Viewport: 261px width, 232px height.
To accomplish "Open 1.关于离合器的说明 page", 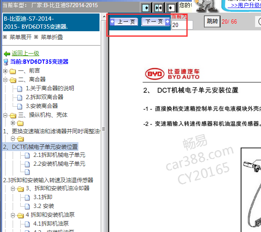I will (50, 88).
